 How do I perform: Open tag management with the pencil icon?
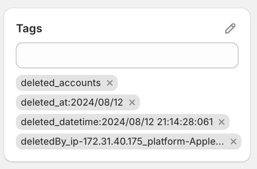pyautogui.click(x=230, y=28)
